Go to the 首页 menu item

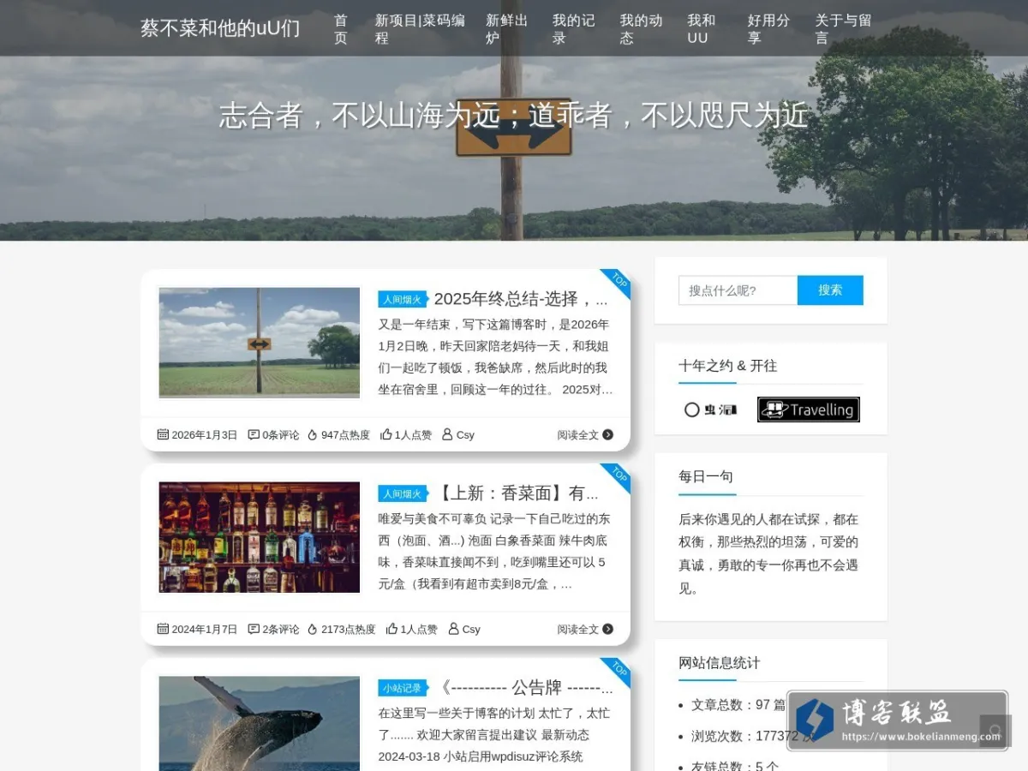pos(341,29)
